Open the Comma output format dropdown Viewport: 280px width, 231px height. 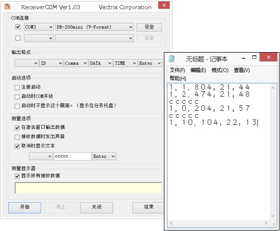pos(76,63)
